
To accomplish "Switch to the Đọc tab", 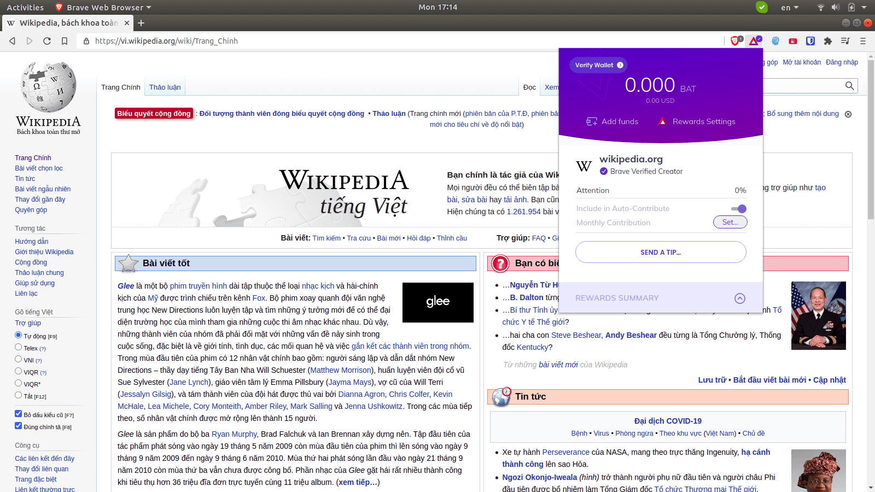I will [529, 87].
